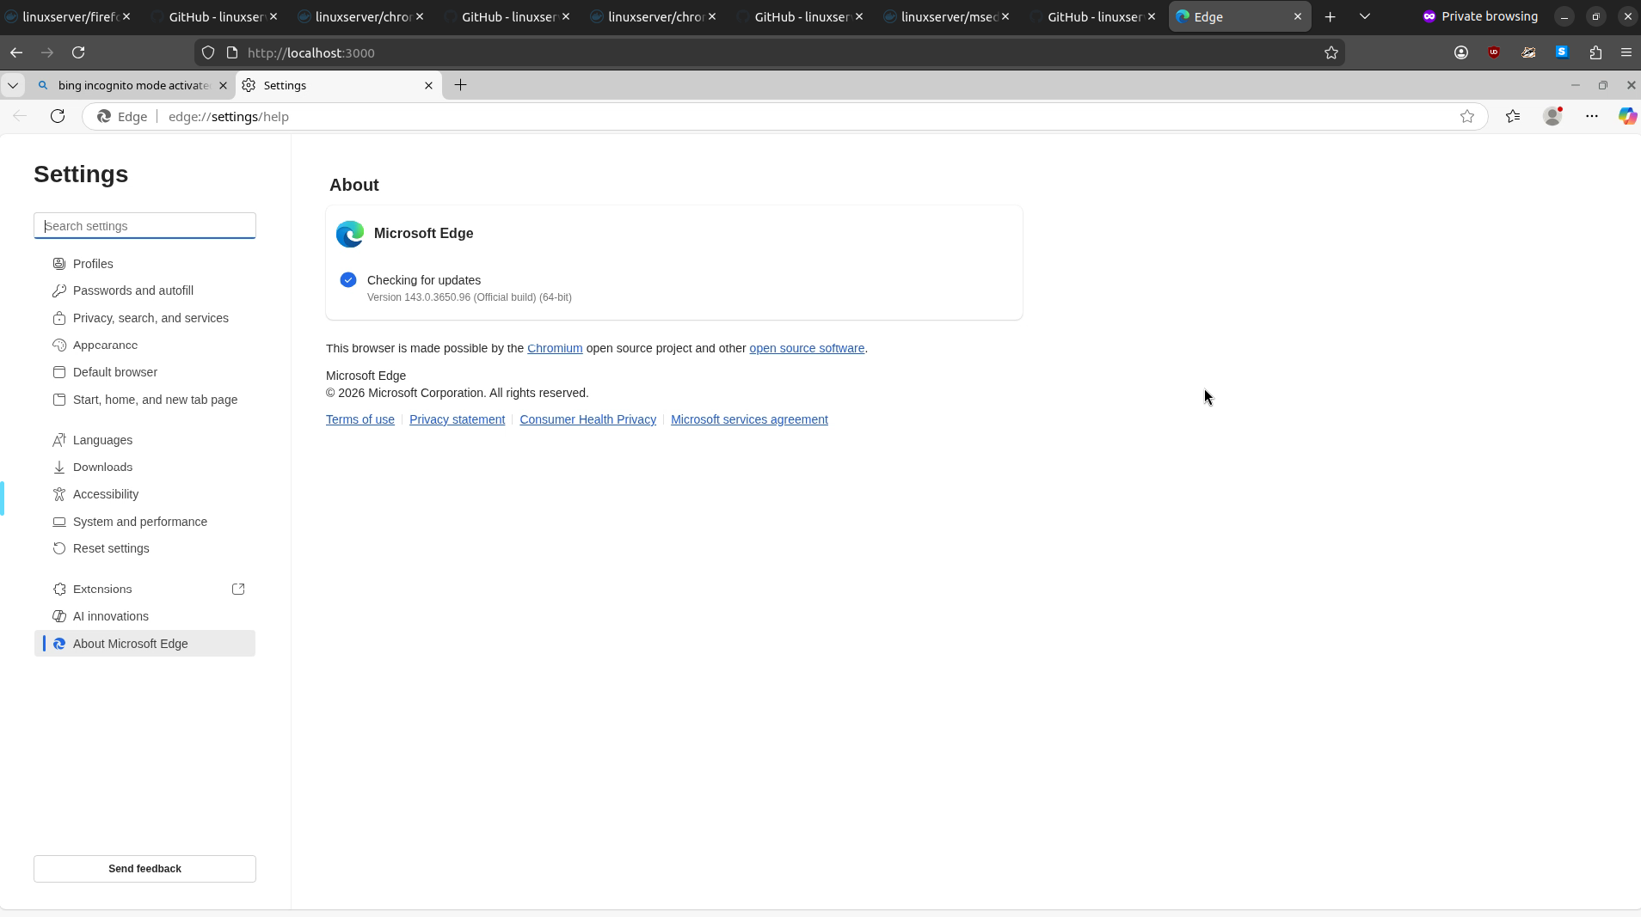The image size is (1641, 917).
Task: Click the Send feedback button
Action: point(144,868)
